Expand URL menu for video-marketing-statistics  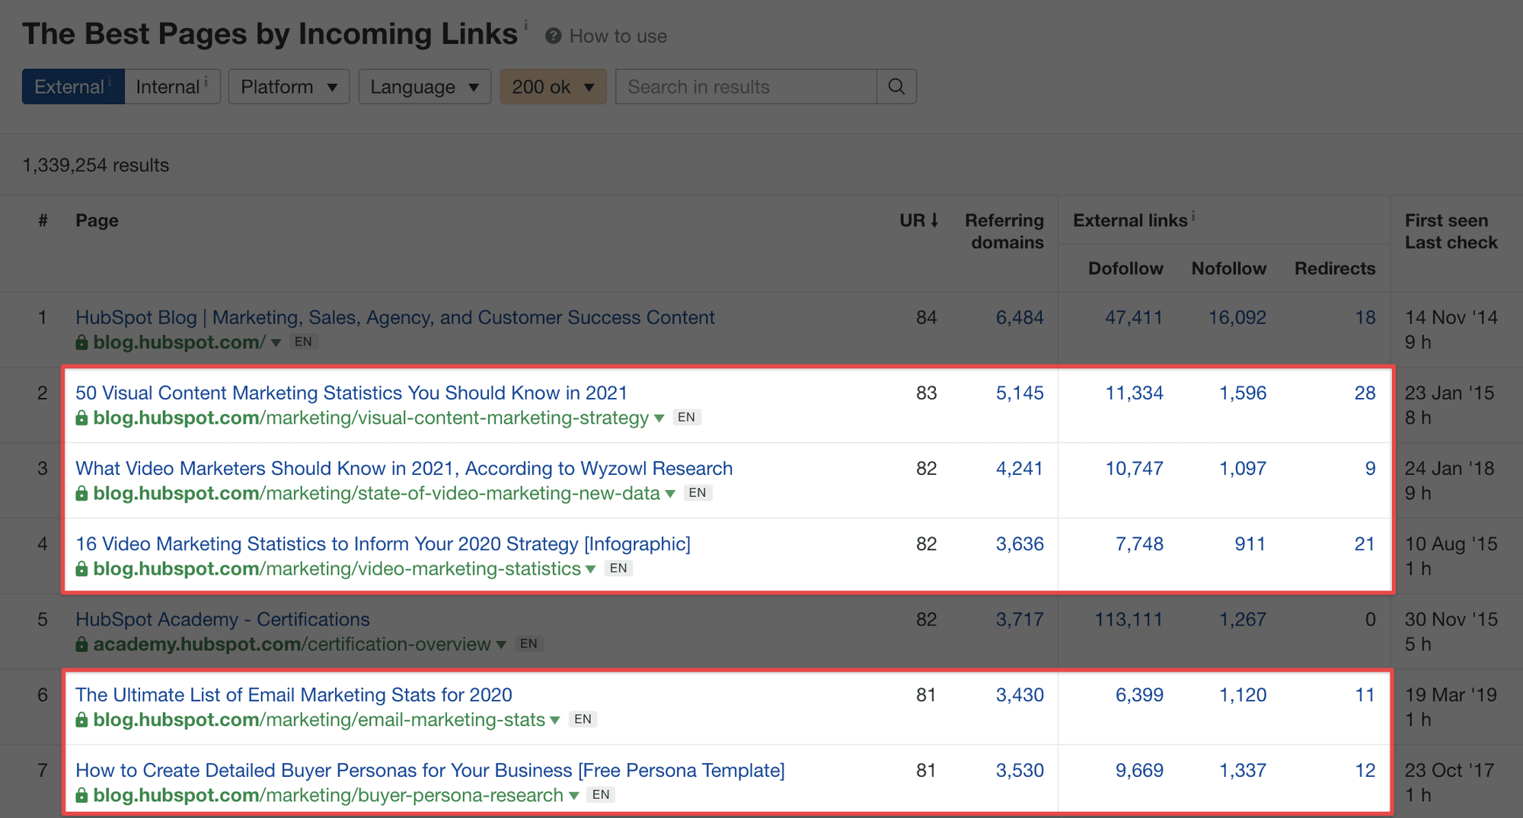tap(590, 569)
